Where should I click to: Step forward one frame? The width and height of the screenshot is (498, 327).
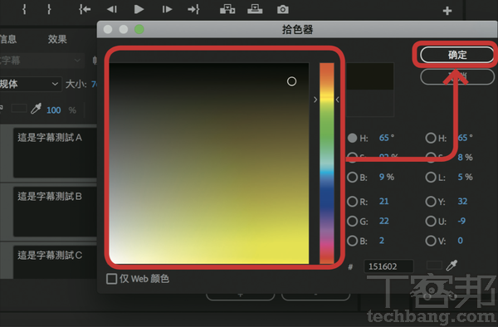[167, 9]
